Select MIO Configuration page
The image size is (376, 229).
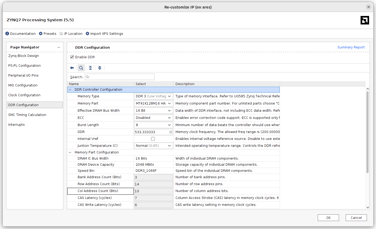point(23,85)
